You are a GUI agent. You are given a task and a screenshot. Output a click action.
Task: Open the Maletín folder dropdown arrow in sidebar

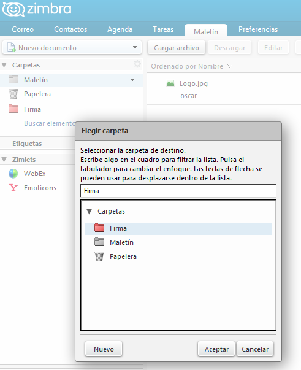pyautogui.click(x=132, y=80)
